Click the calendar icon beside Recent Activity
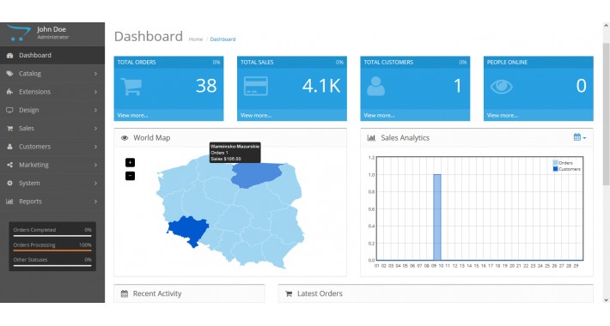 tap(125, 293)
